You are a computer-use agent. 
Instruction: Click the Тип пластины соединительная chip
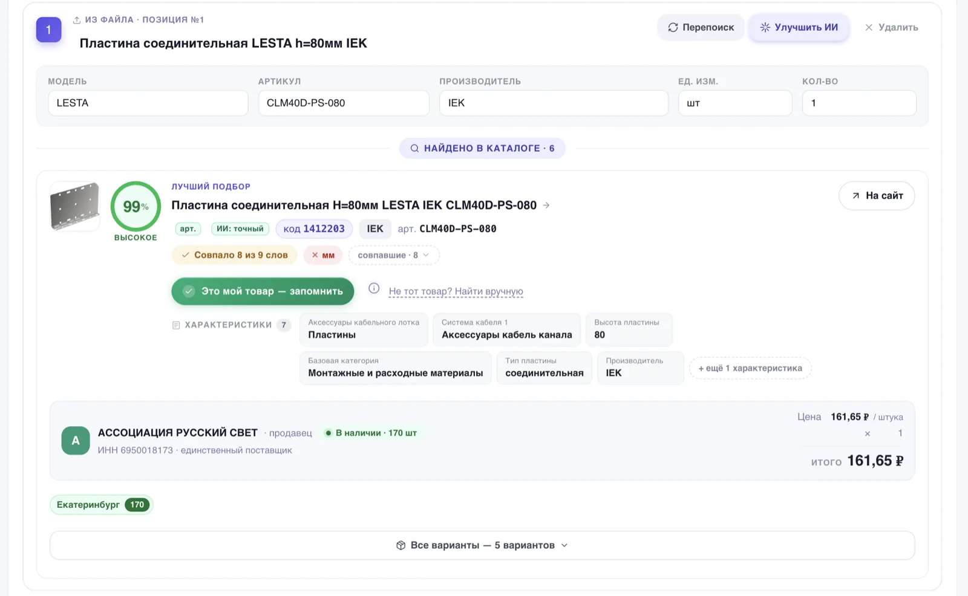point(544,368)
